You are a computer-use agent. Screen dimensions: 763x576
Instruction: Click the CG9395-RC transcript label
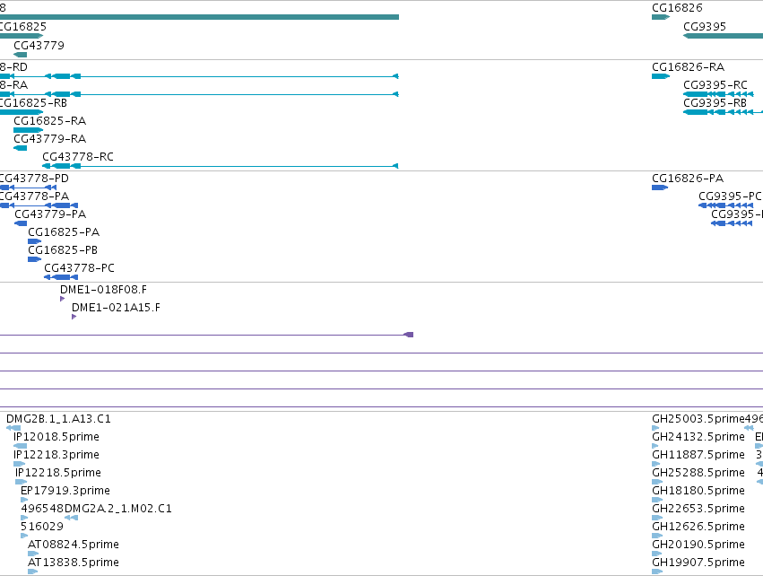pyautogui.click(x=715, y=84)
